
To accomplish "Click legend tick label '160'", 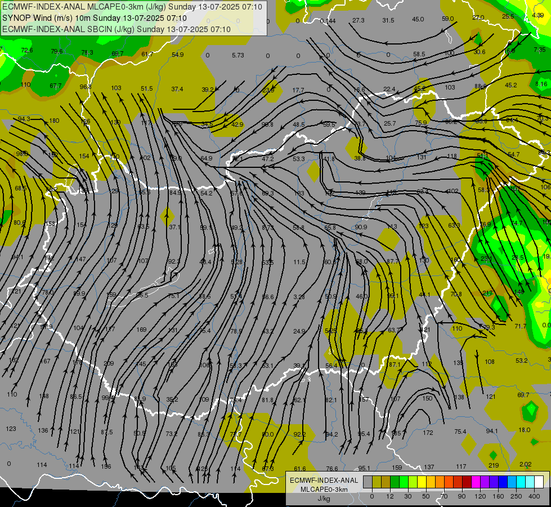I will click(x=498, y=496).
